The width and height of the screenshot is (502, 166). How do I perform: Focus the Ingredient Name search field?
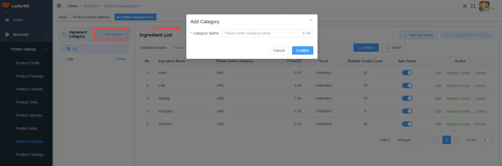[x=178, y=48]
